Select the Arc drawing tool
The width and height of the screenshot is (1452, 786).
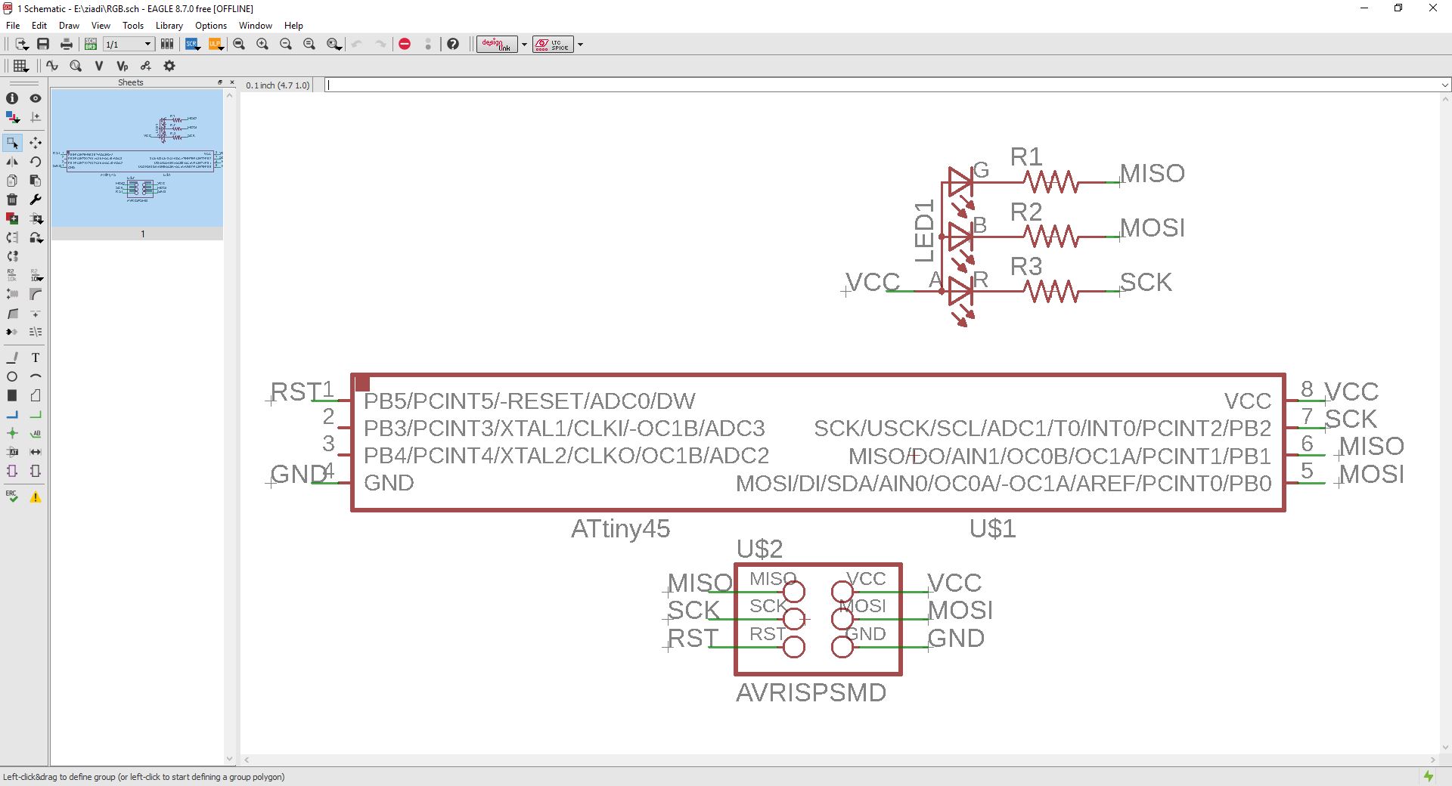tap(35, 376)
